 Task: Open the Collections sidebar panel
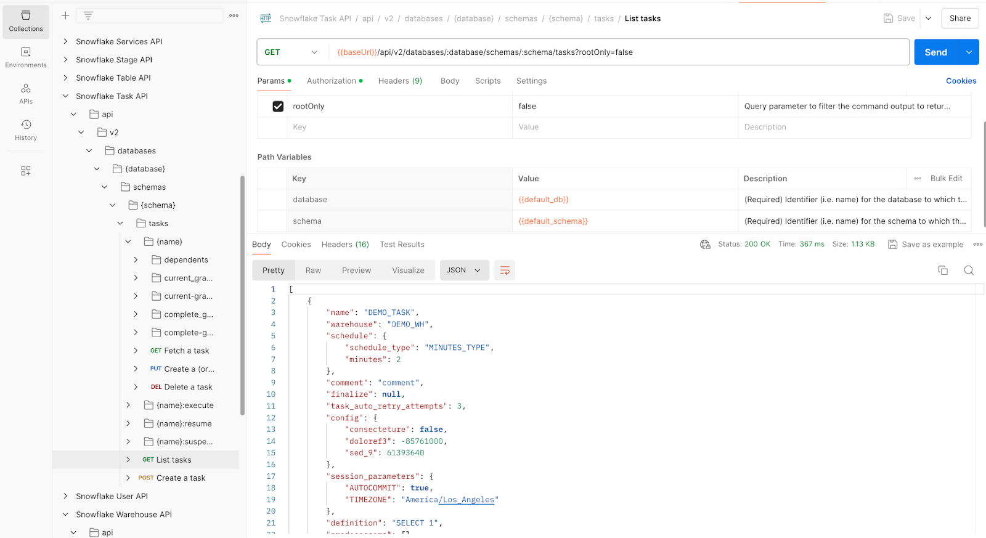click(26, 22)
